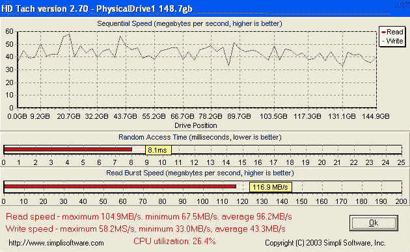Click the Read legend entry

coord(392,32)
